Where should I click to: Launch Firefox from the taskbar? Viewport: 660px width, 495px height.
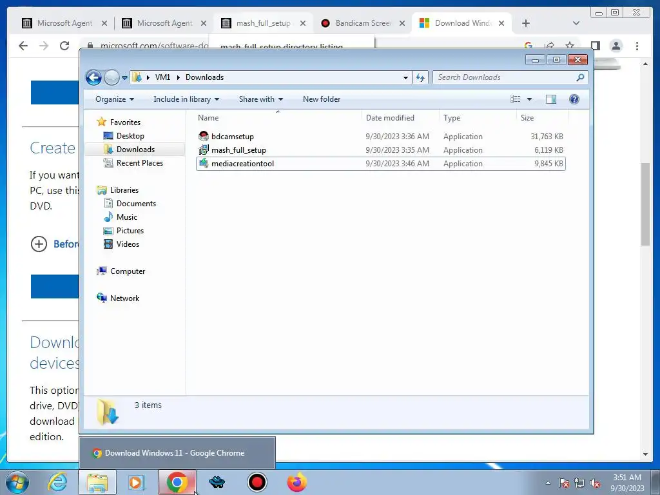coord(296,482)
